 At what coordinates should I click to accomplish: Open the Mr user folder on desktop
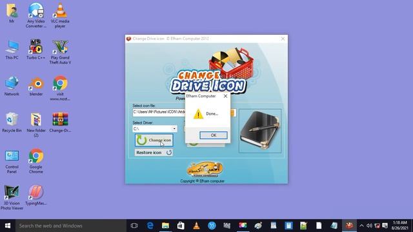(12, 14)
